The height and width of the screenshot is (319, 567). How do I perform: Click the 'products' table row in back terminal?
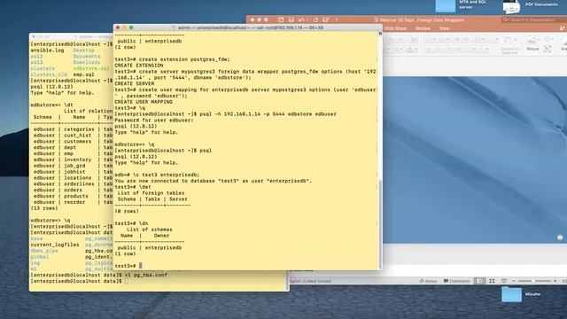pos(72,196)
